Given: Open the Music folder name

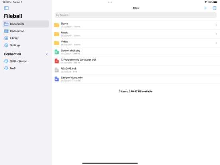Looking at the screenshot, I should tap(65, 33).
